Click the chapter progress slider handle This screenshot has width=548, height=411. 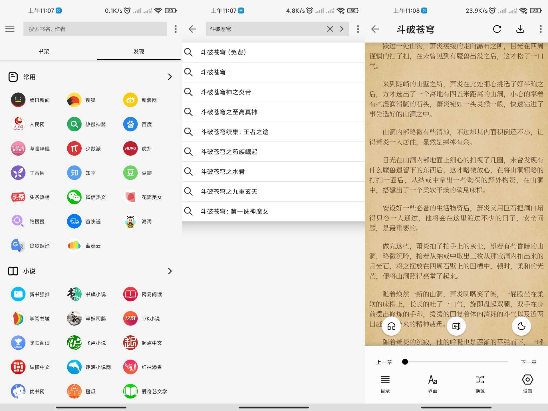405,362
